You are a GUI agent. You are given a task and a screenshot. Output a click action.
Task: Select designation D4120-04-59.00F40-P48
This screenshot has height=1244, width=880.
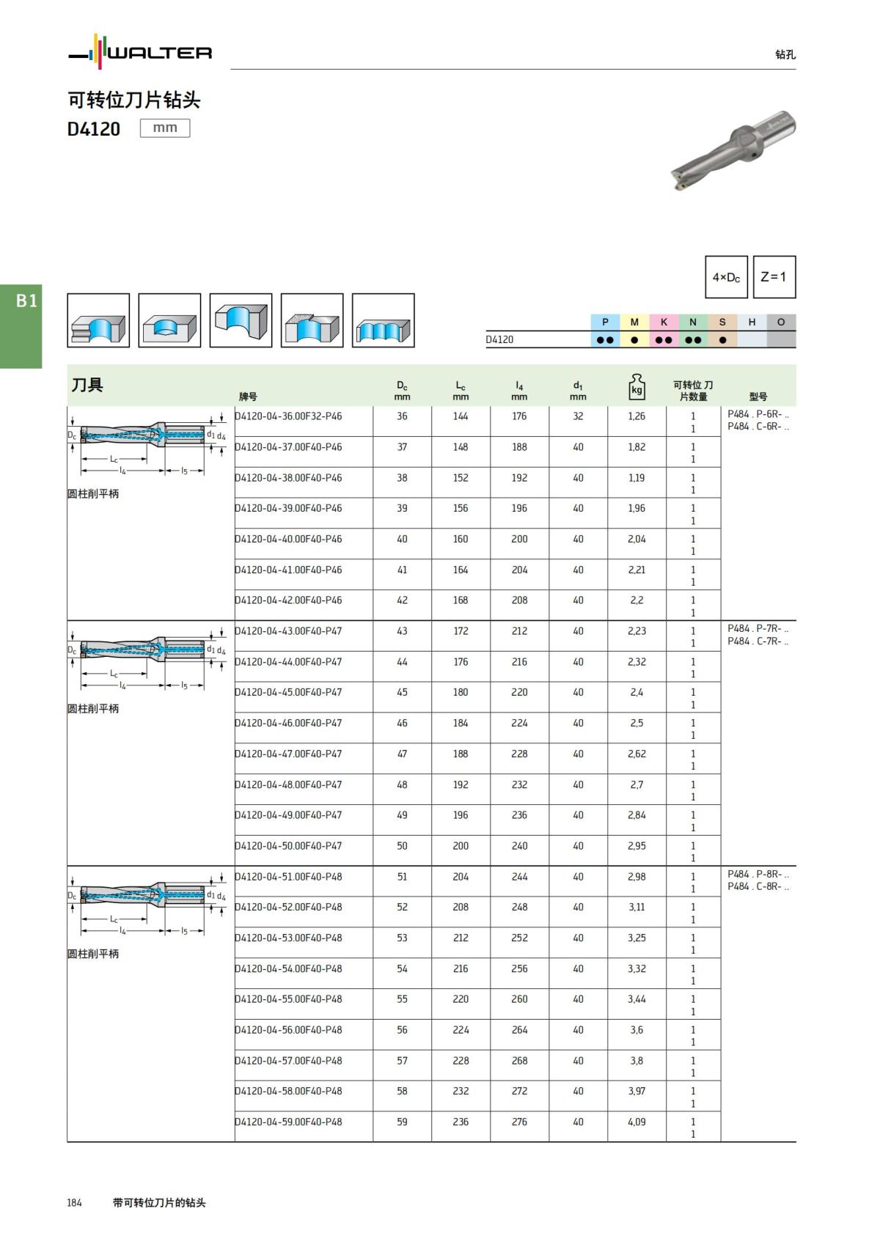tap(288, 1122)
